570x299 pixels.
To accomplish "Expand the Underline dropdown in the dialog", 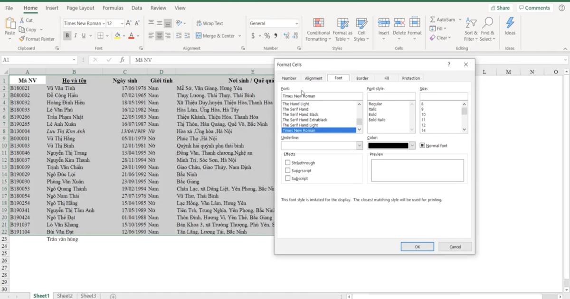I will [359, 146].
